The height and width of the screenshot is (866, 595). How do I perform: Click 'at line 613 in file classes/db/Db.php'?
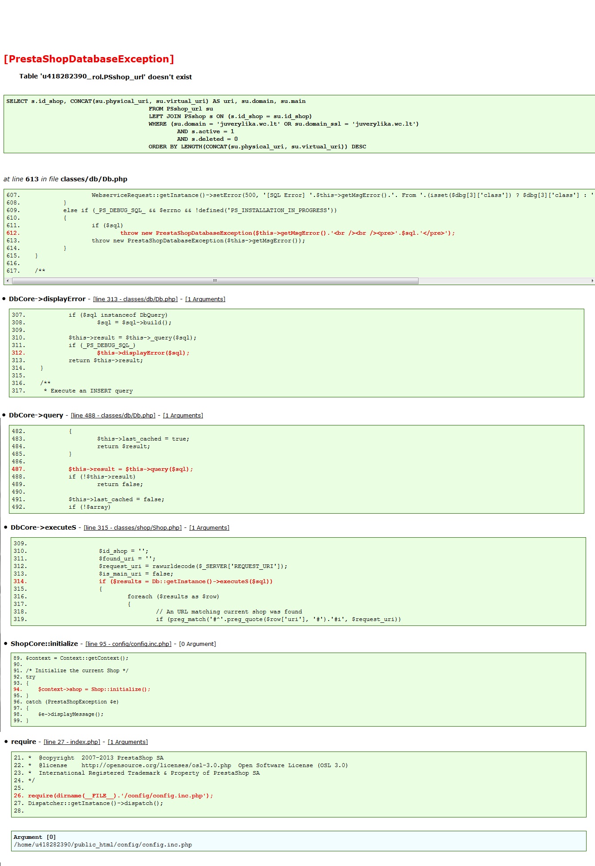pos(65,179)
